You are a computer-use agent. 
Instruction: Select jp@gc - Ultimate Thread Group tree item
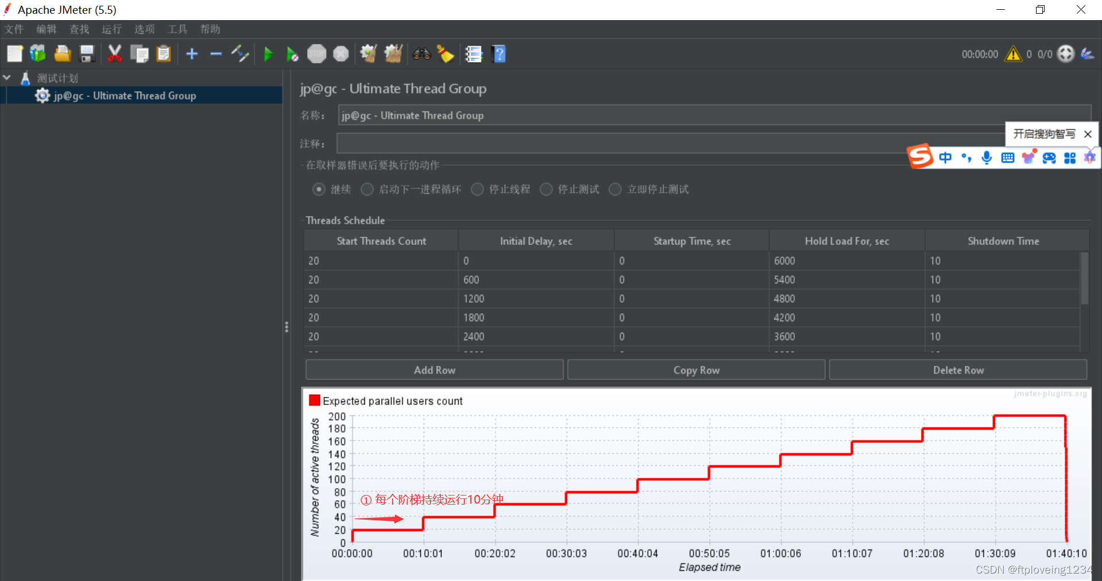(125, 96)
